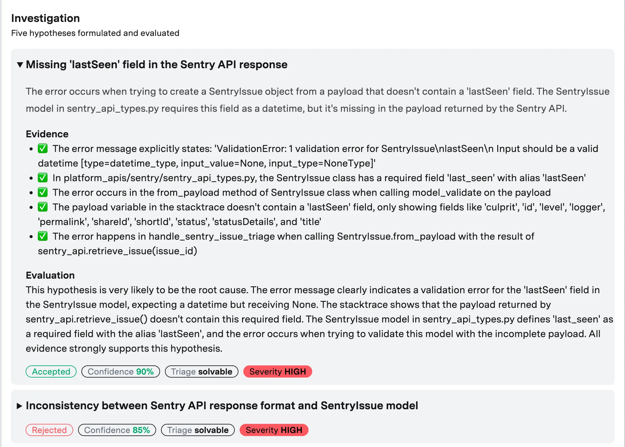The height and width of the screenshot is (447, 625).
Task: Click the checkmark beside the handle_sentry_issue_triage evidence
Action: click(43, 236)
